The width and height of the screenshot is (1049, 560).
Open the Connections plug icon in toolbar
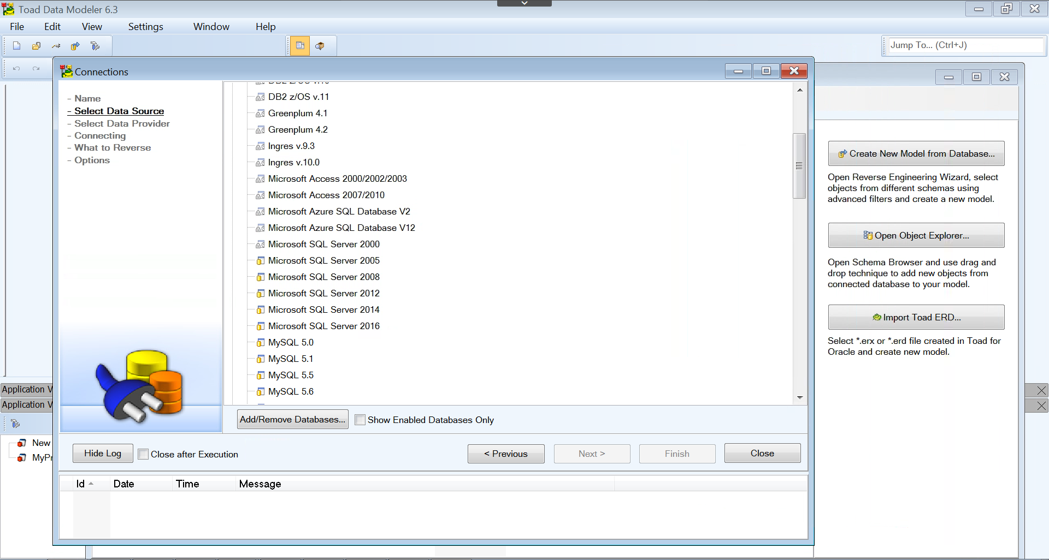[56, 46]
